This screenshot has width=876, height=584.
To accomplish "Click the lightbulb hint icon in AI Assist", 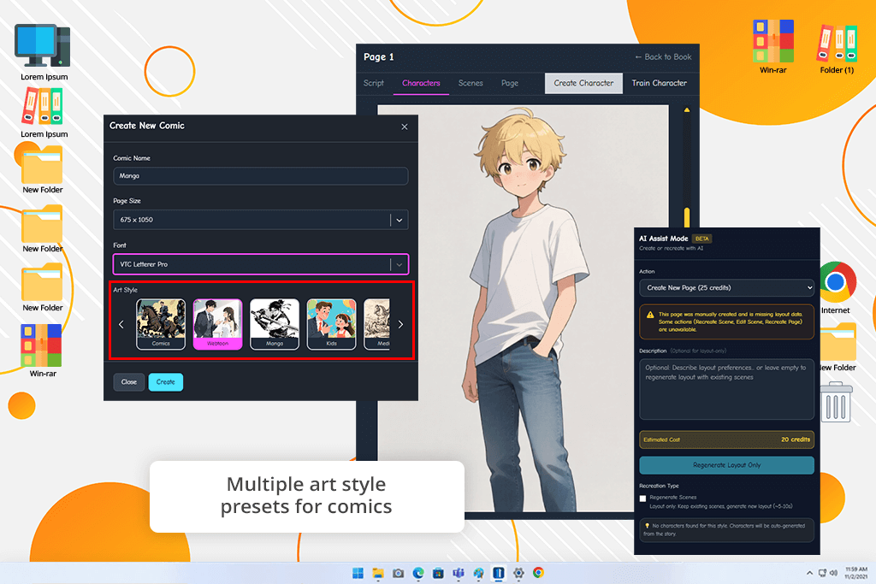I will [x=647, y=526].
